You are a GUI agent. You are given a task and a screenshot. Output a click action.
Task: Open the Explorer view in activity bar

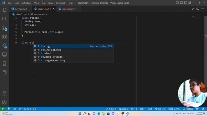5,10
